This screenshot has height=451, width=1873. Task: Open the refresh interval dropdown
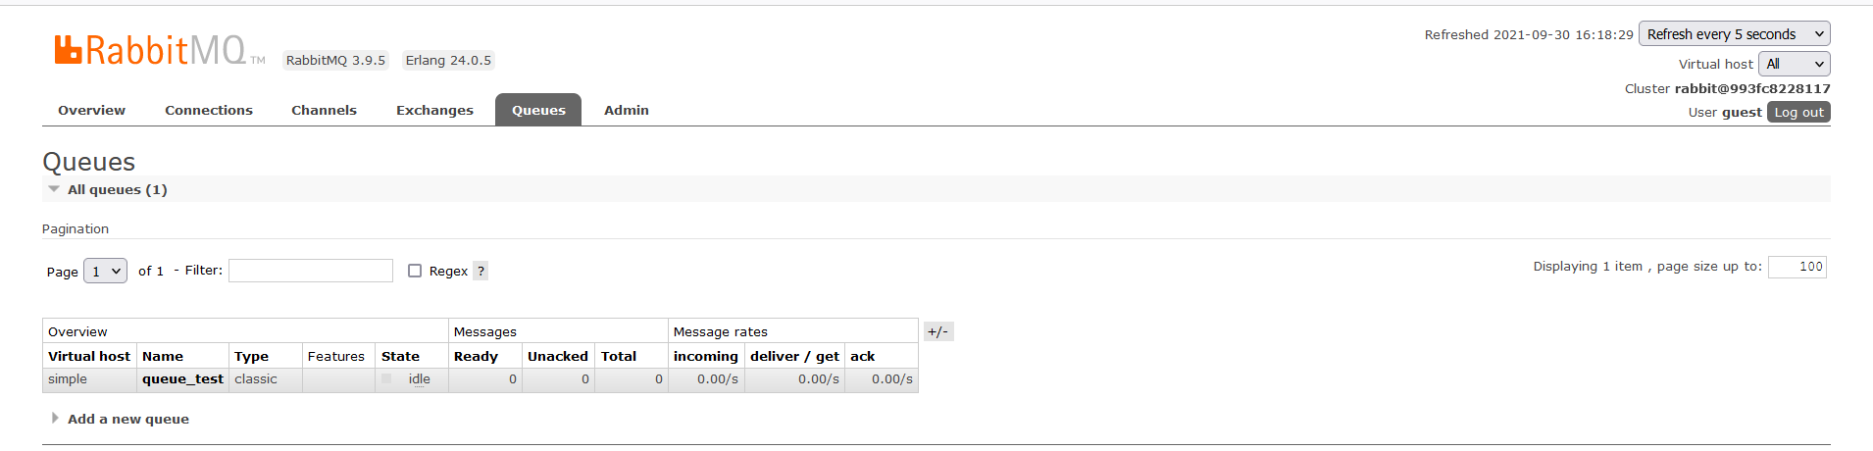coord(1734,34)
